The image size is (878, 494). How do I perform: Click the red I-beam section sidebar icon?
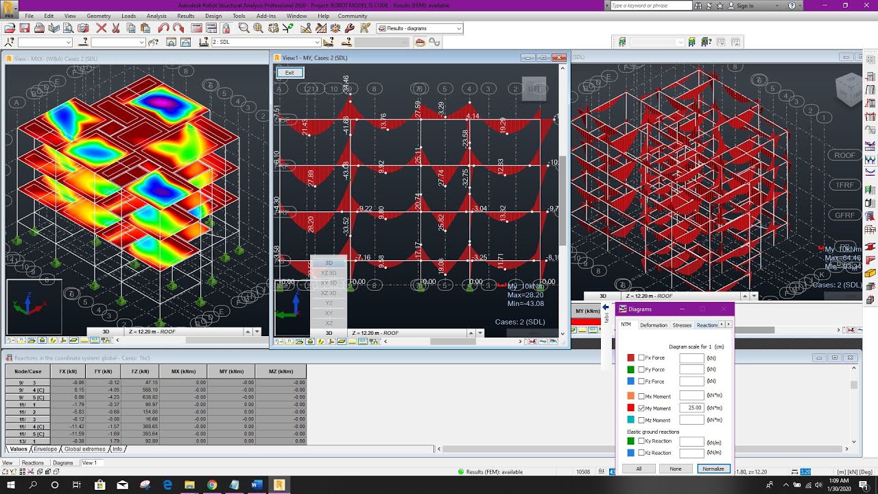[870, 246]
